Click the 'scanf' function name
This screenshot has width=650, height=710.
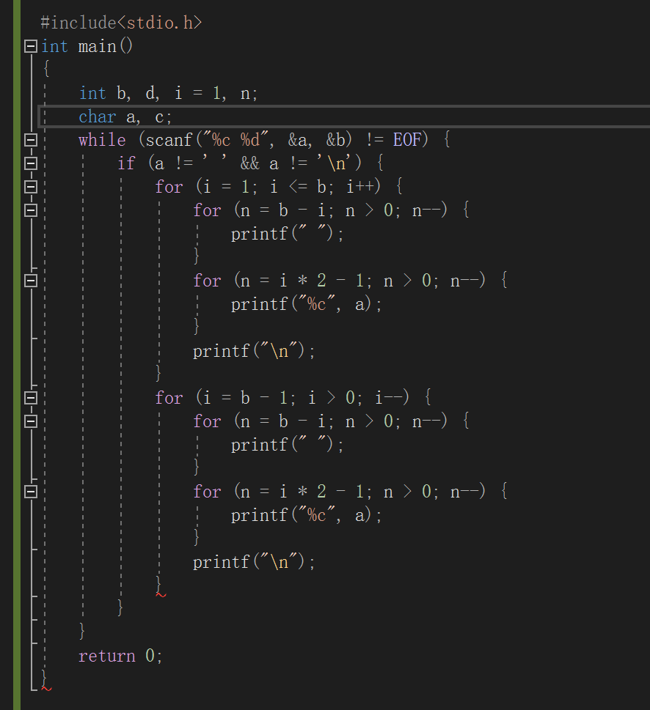tap(169, 140)
